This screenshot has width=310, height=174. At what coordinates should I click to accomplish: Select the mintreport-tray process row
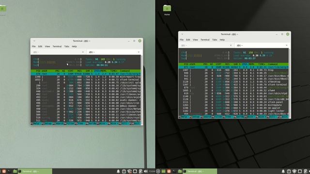click(x=86, y=77)
